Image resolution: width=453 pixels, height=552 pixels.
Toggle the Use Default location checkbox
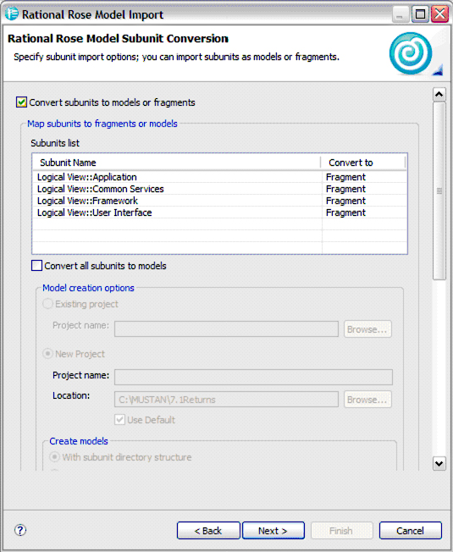pos(119,420)
